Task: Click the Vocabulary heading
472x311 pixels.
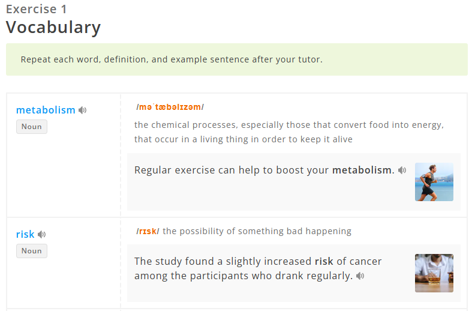Action: (x=53, y=28)
